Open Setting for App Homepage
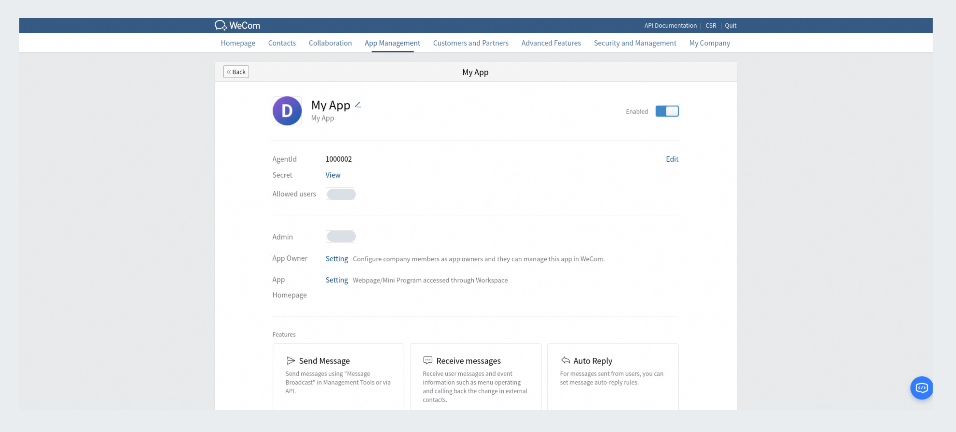 coord(336,280)
